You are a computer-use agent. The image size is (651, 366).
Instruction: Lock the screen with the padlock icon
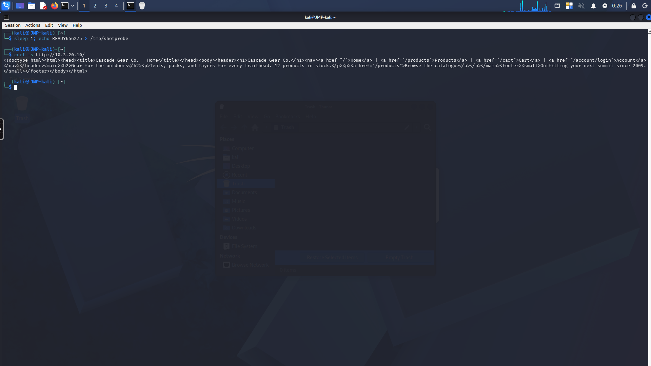(633, 6)
